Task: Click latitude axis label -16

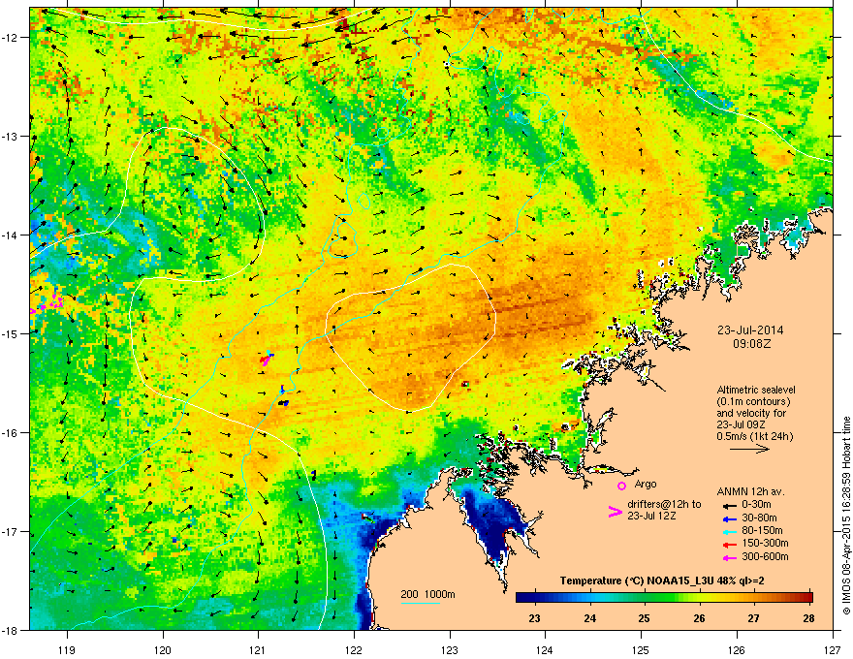Action: coord(10,433)
